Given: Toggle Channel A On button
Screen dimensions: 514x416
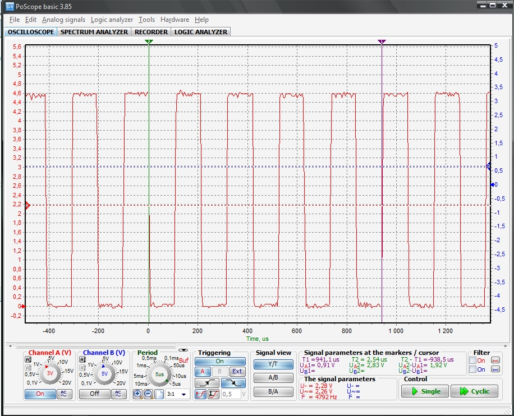Looking at the screenshot, I should coord(40,394).
